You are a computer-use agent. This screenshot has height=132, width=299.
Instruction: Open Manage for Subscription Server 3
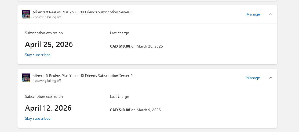pos(253,14)
